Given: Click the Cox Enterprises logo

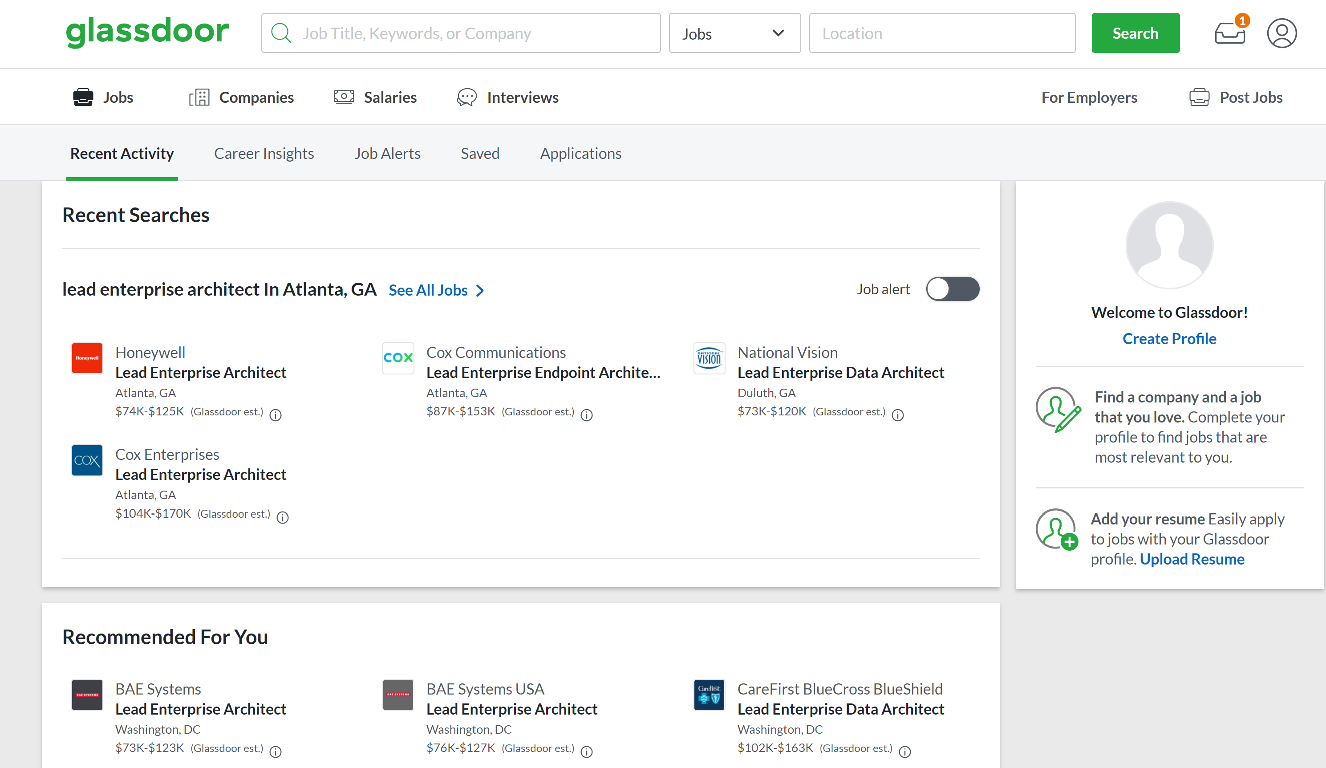Looking at the screenshot, I should click(87, 460).
